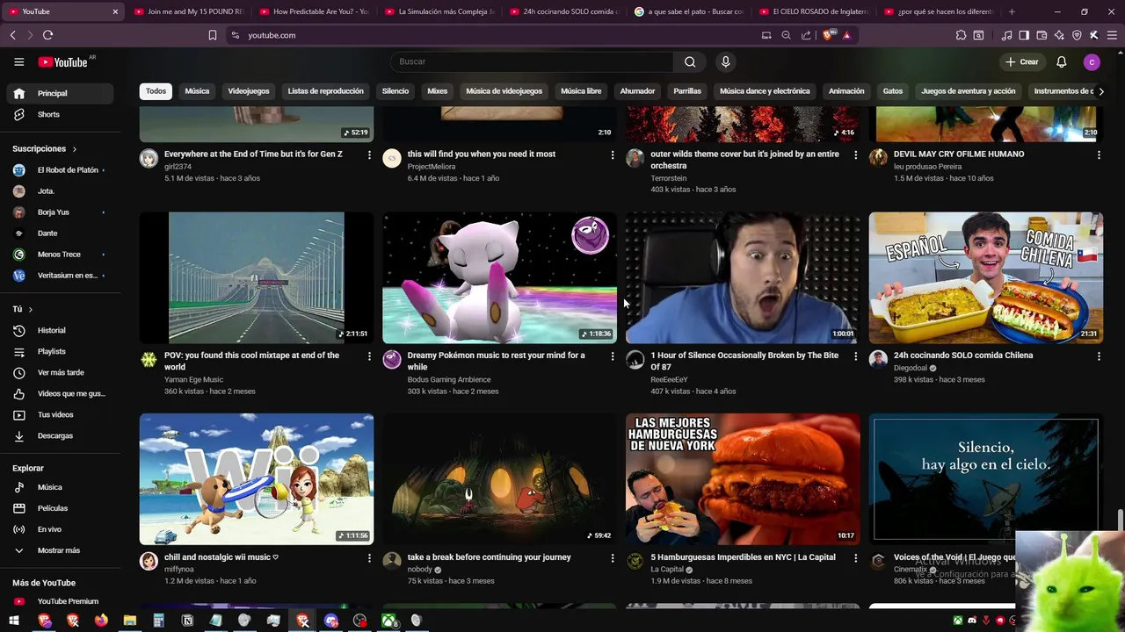Open Tus videos in the sidebar
This screenshot has height=632, width=1125.
point(57,414)
